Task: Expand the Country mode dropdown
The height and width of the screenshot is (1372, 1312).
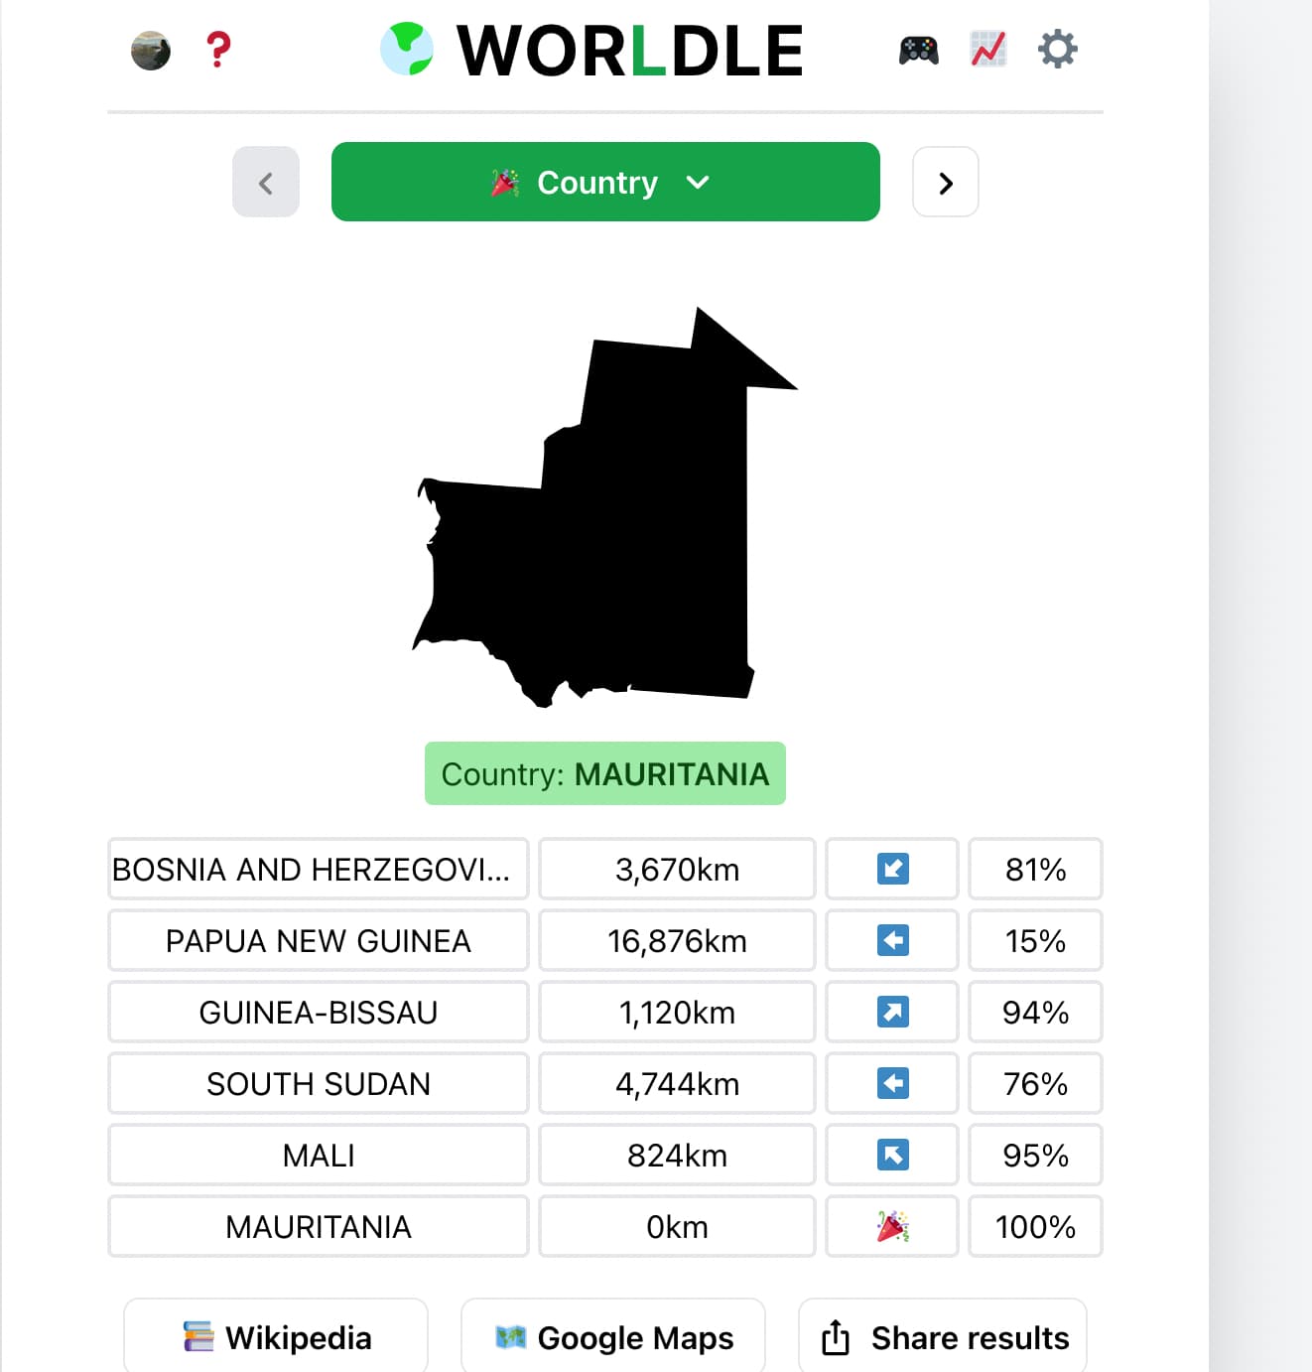Action: pyautogui.click(x=605, y=182)
